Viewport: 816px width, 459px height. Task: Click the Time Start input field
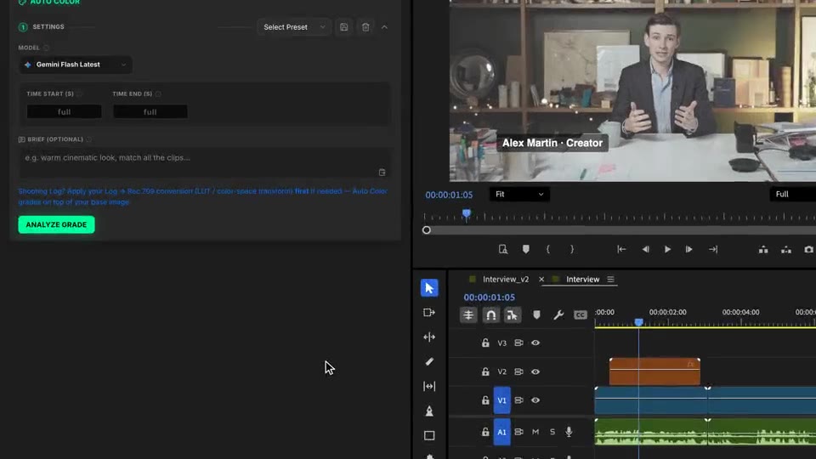64,111
